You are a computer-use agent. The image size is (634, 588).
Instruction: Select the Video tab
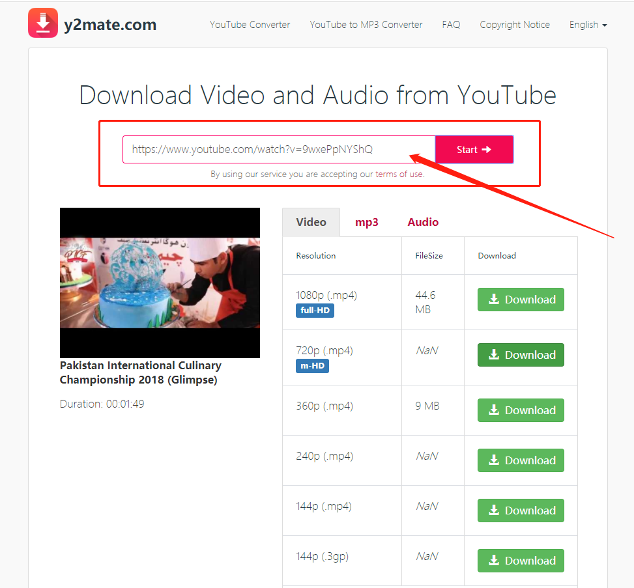point(311,222)
